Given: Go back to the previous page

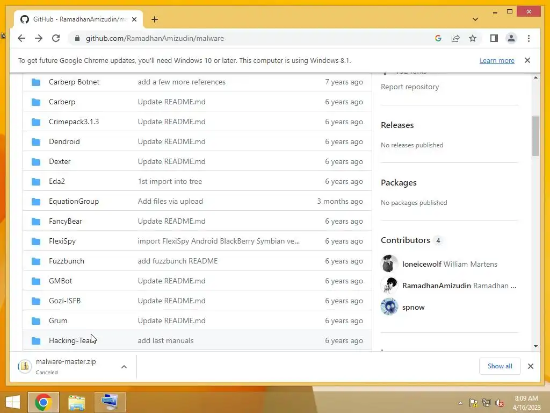Looking at the screenshot, I should [21, 38].
